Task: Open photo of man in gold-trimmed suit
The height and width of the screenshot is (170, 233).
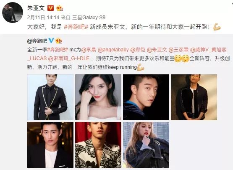Action: click(50, 97)
